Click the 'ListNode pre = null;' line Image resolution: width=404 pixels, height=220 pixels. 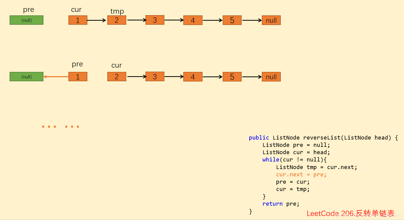[296, 145]
